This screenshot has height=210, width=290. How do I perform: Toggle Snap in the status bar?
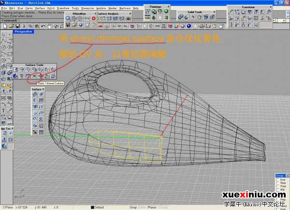[x=133, y=208]
